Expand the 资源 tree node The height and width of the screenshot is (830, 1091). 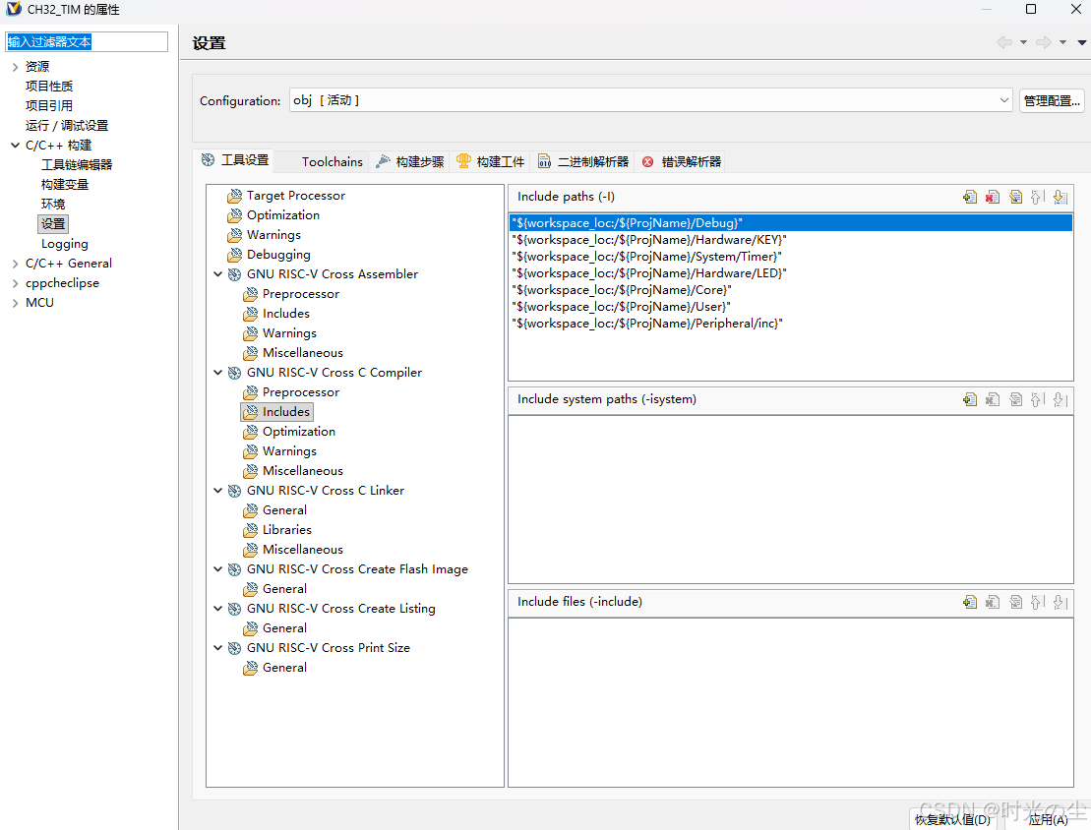[x=16, y=67]
